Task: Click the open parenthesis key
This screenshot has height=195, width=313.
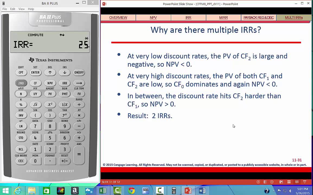Action: tap(35, 115)
